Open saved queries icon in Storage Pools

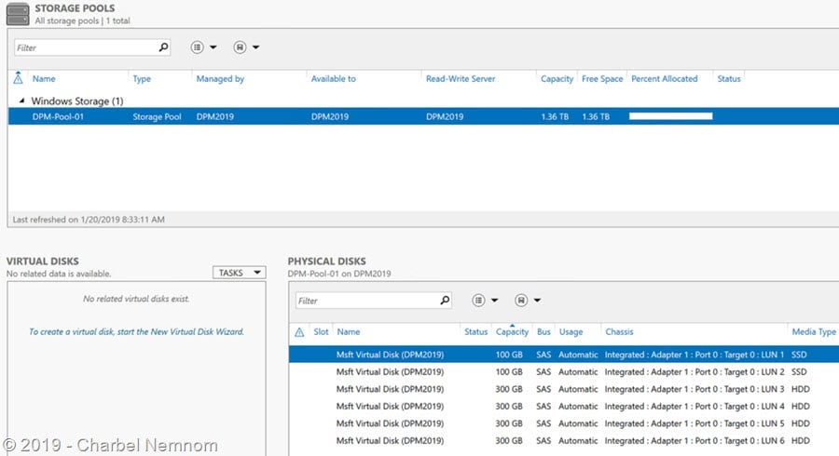click(x=240, y=47)
